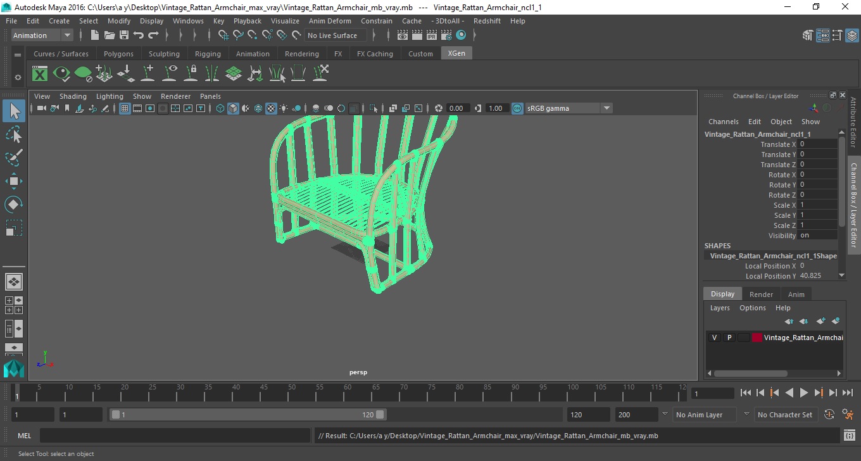861x461 pixels.
Task: Click the MEL command input field
Action: pos(175,436)
